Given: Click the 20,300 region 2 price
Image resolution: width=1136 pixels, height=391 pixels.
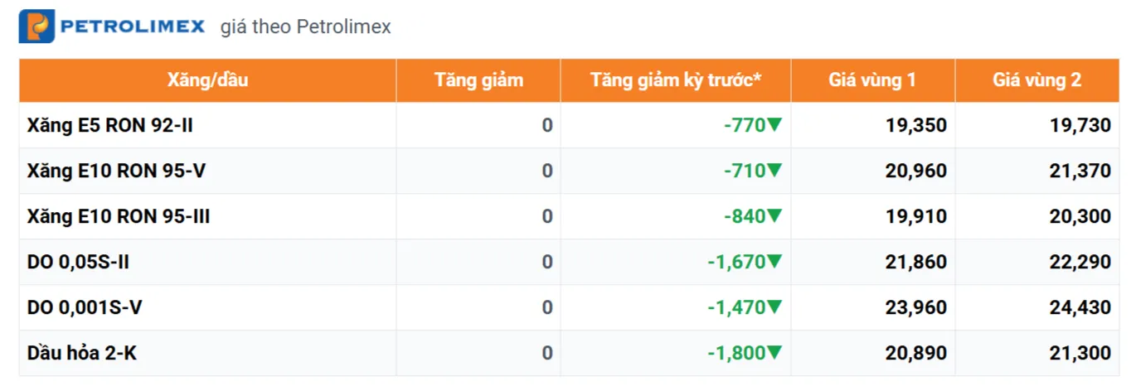Looking at the screenshot, I should coord(1080,217).
